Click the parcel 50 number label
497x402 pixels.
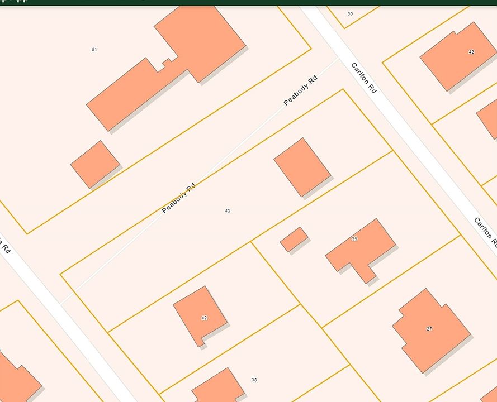tap(350, 13)
